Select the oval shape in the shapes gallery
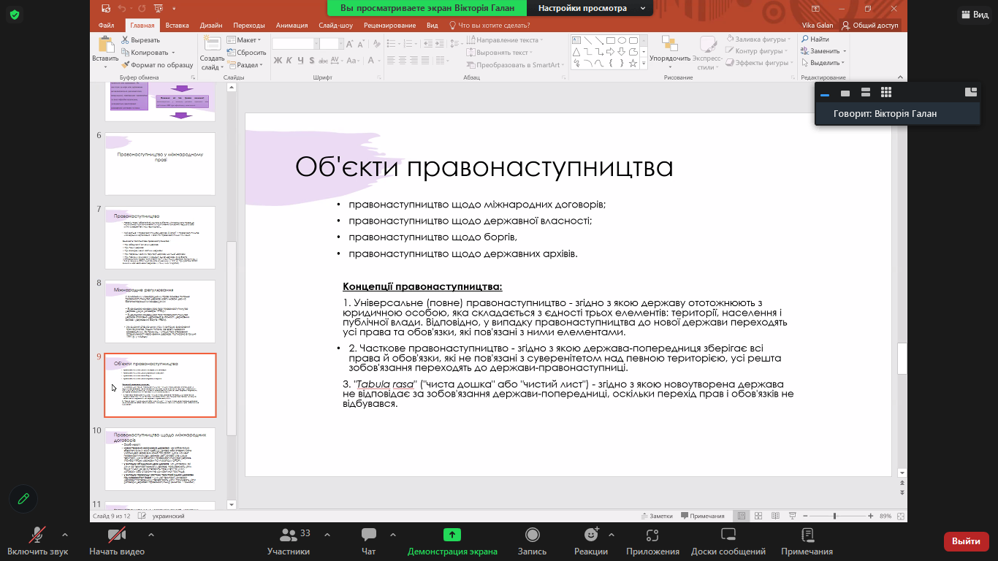The height and width of the screenshot is (561, 998). click(x=622, y=40)
